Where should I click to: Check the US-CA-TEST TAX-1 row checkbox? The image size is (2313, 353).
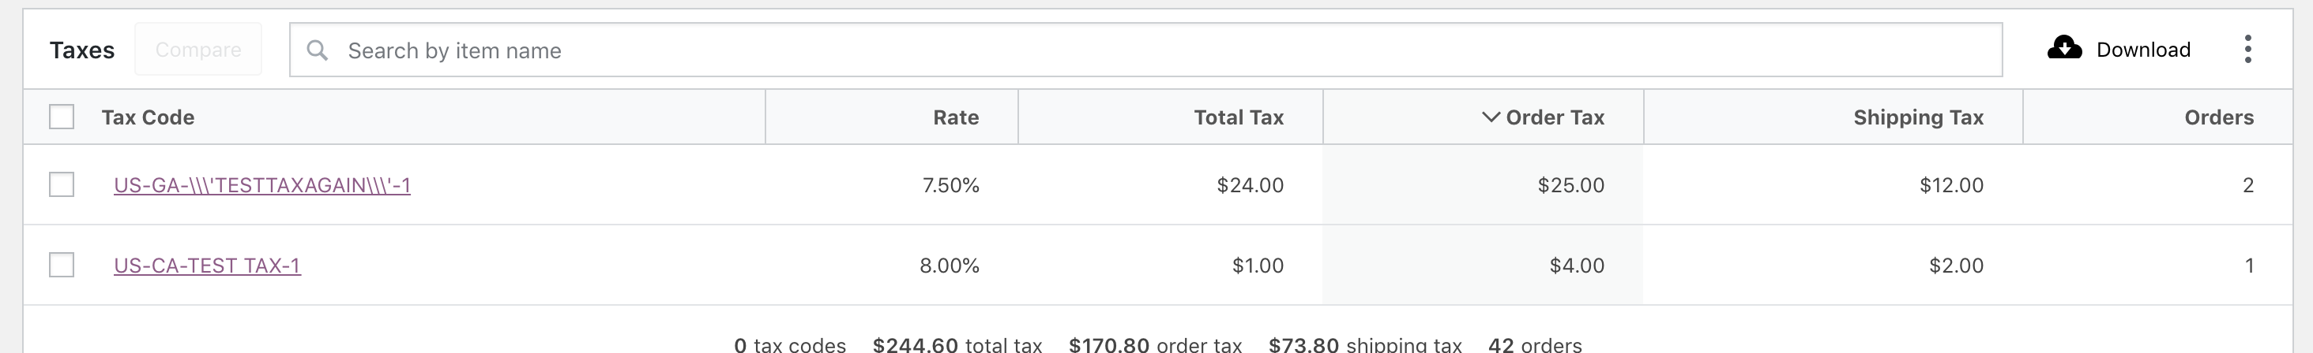(x=61, y=266)
